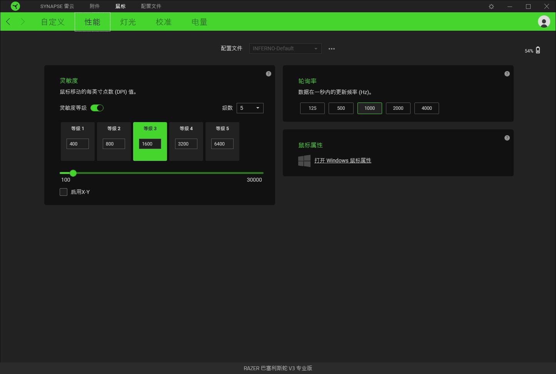Expand the stage count (级数) dropdown
Viewport: 556px width, 374px height.
click(x=250, y=108)
